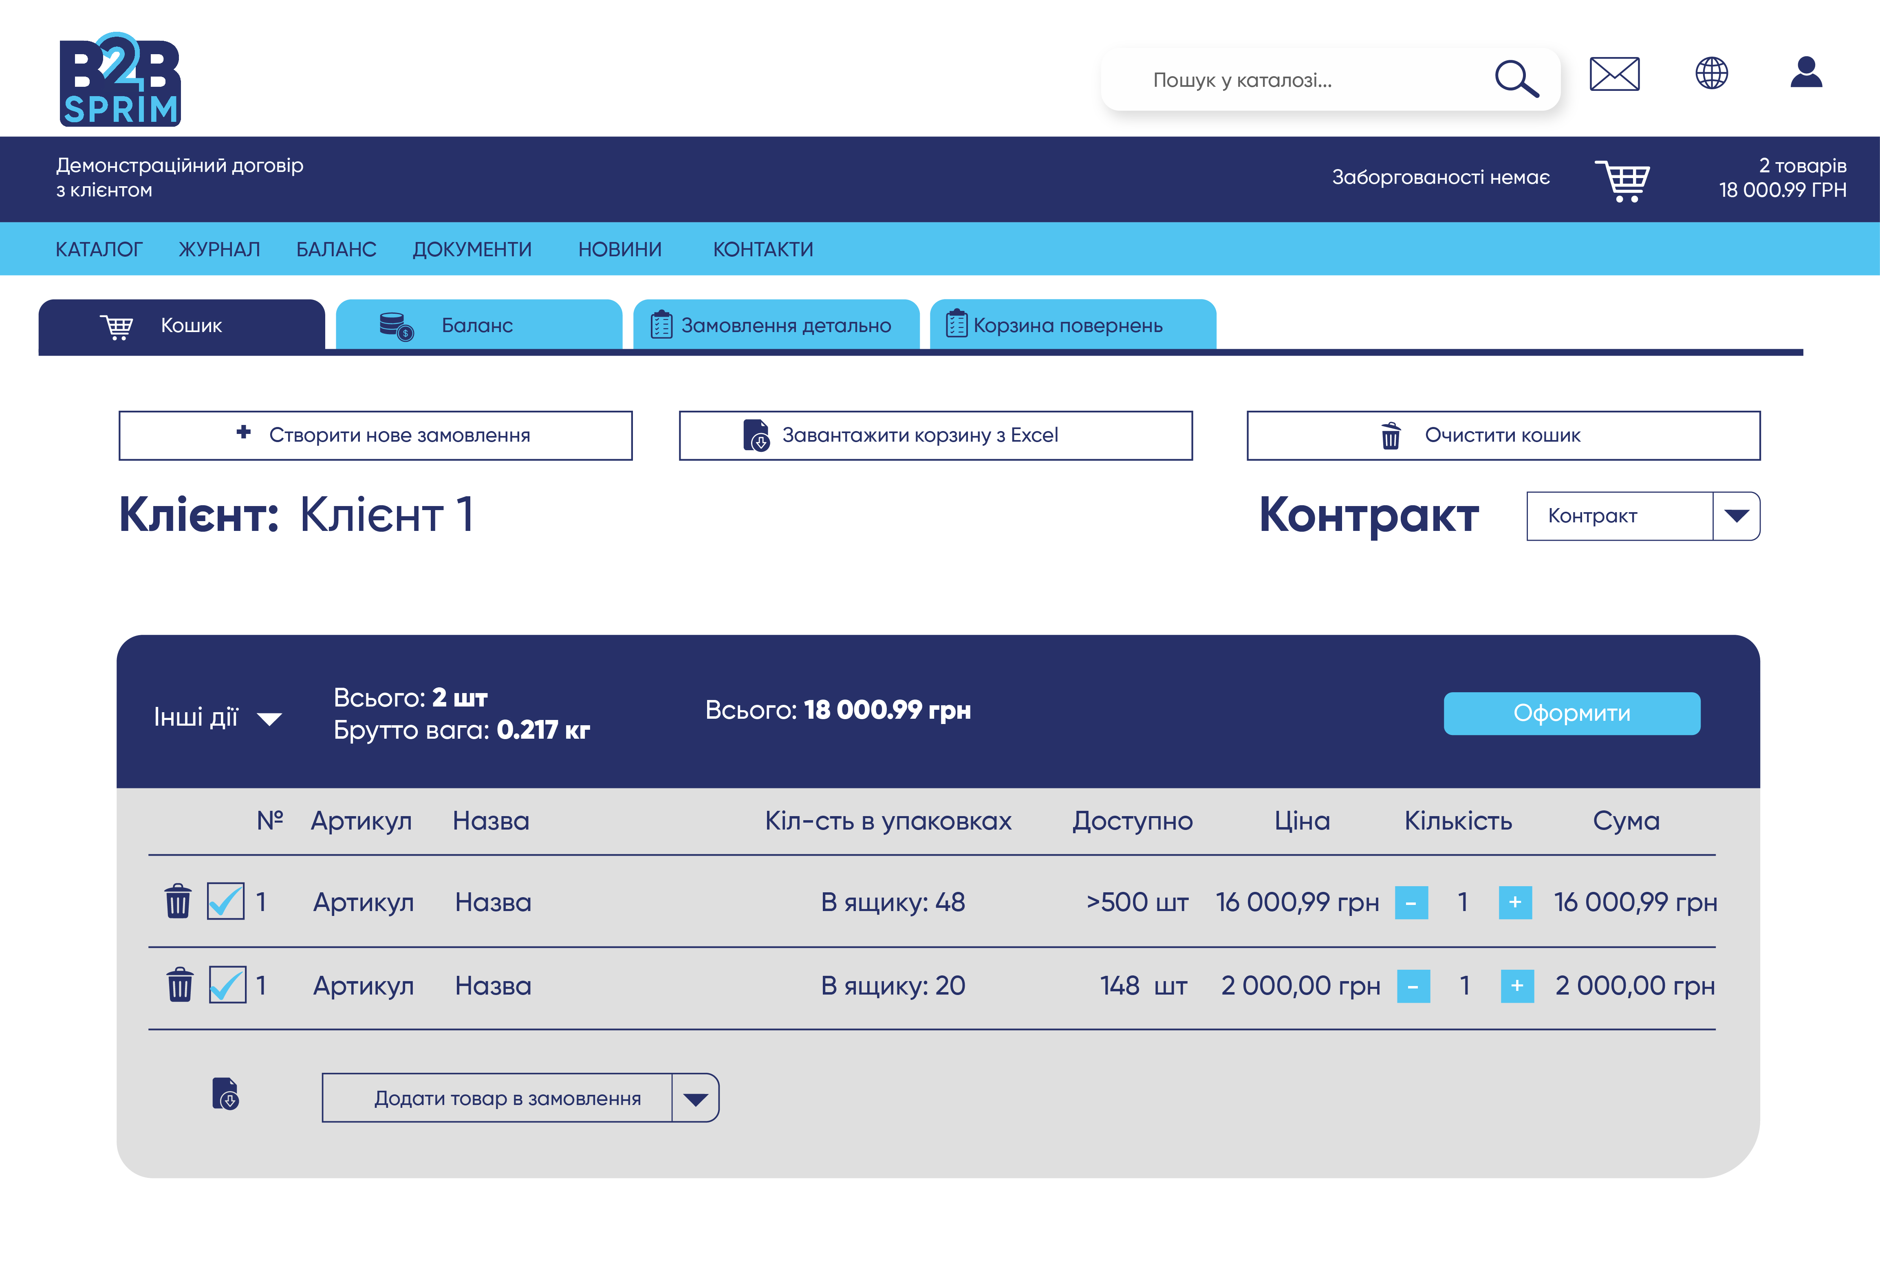The height and width of the screenshot is (1270, 1880).
Task: Click the search magnifier icon
Action: 1516,79
